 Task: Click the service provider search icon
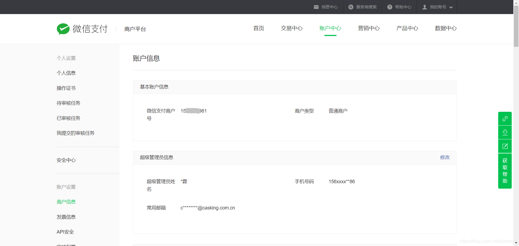351,7
